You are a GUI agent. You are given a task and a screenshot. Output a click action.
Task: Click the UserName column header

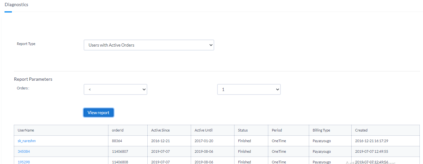[26, 130]
